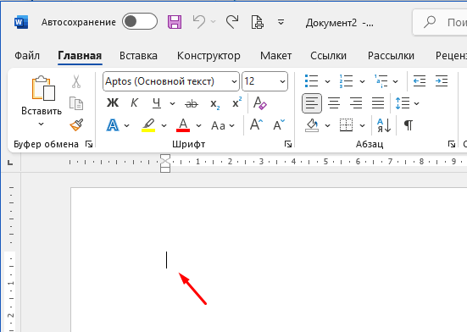Switch to the Вставка tab

pyautogui.click(x=138, y=56)
